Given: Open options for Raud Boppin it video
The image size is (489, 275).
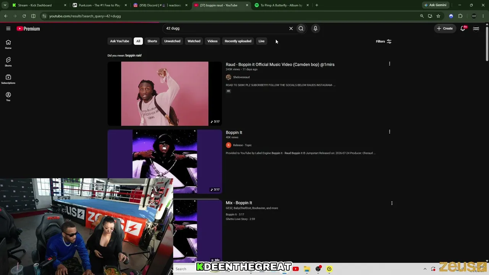Looking at the screenshot, I should pyautogui.click(x=389, y=64).
